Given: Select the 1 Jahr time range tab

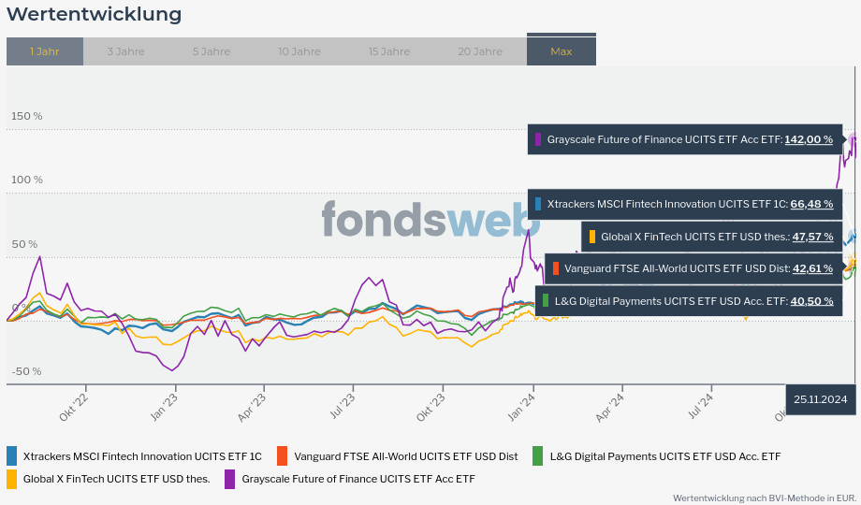Looking at the screenshot, I should pos(45,51).
